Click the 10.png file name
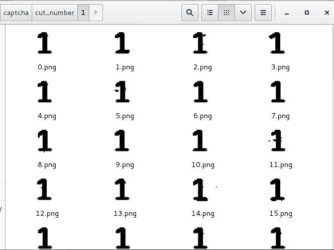The width and height of the screenshot is (334, 250). [x=203, y=165]
